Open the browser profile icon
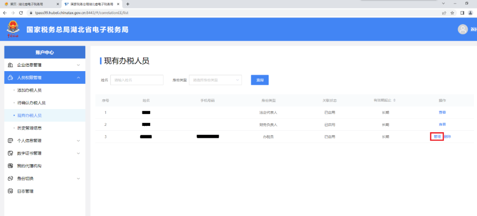Image resolution: width=477 pixels, height=216 pixels. click(x=471, y=13)
